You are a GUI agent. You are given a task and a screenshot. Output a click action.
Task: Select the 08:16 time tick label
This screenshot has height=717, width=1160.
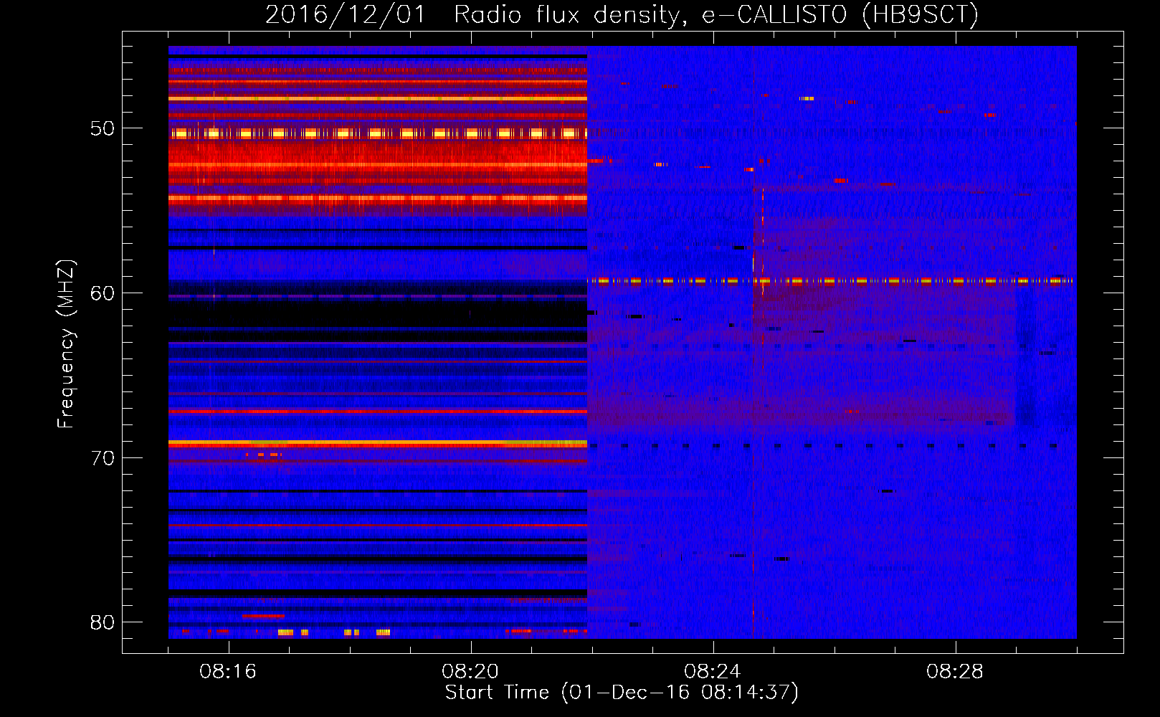(228, 672)
